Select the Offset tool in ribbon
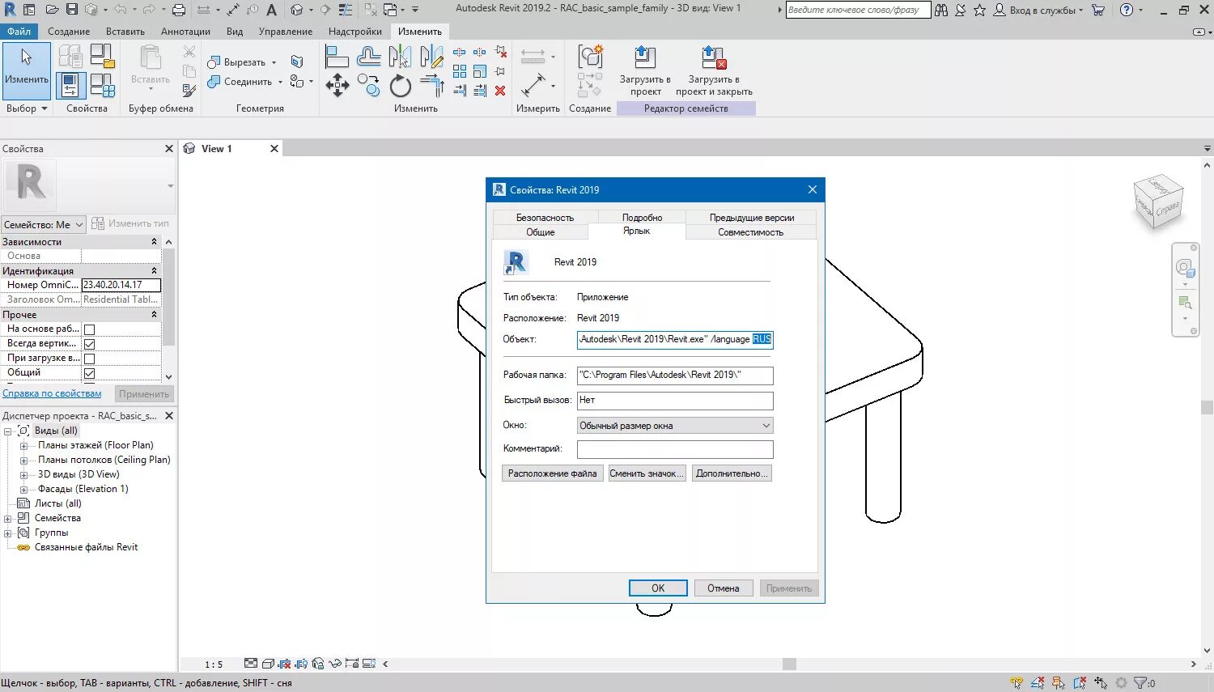 [368, 56]
